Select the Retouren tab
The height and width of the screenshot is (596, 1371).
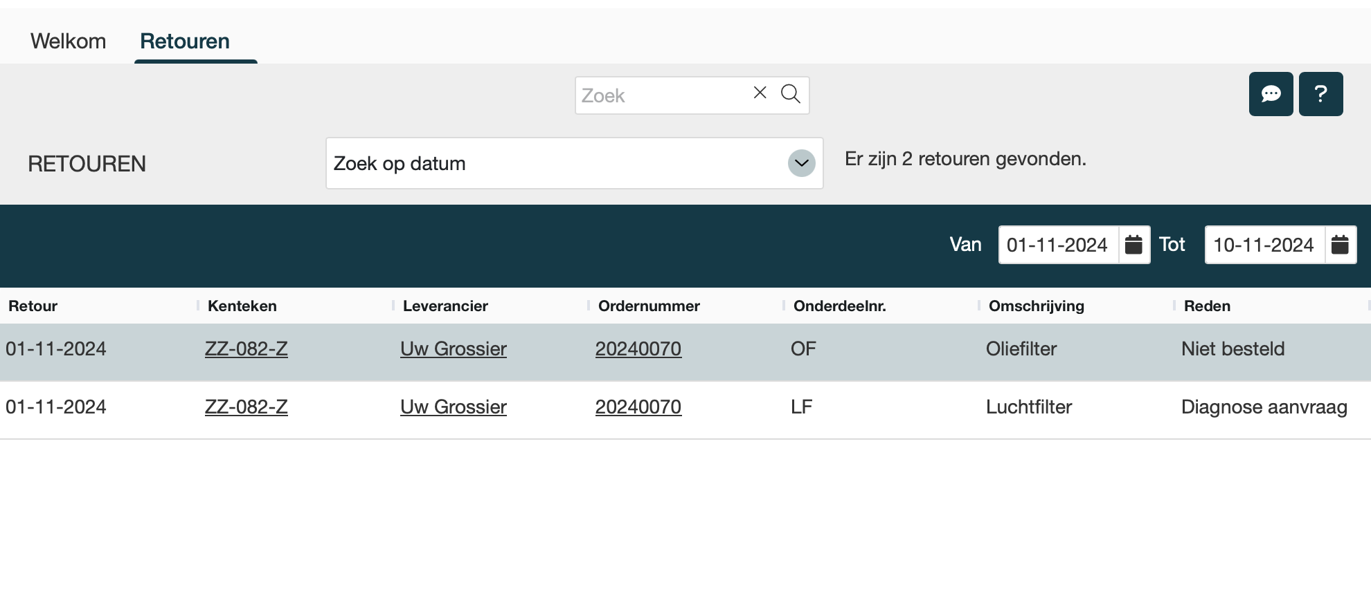point(185,41)
